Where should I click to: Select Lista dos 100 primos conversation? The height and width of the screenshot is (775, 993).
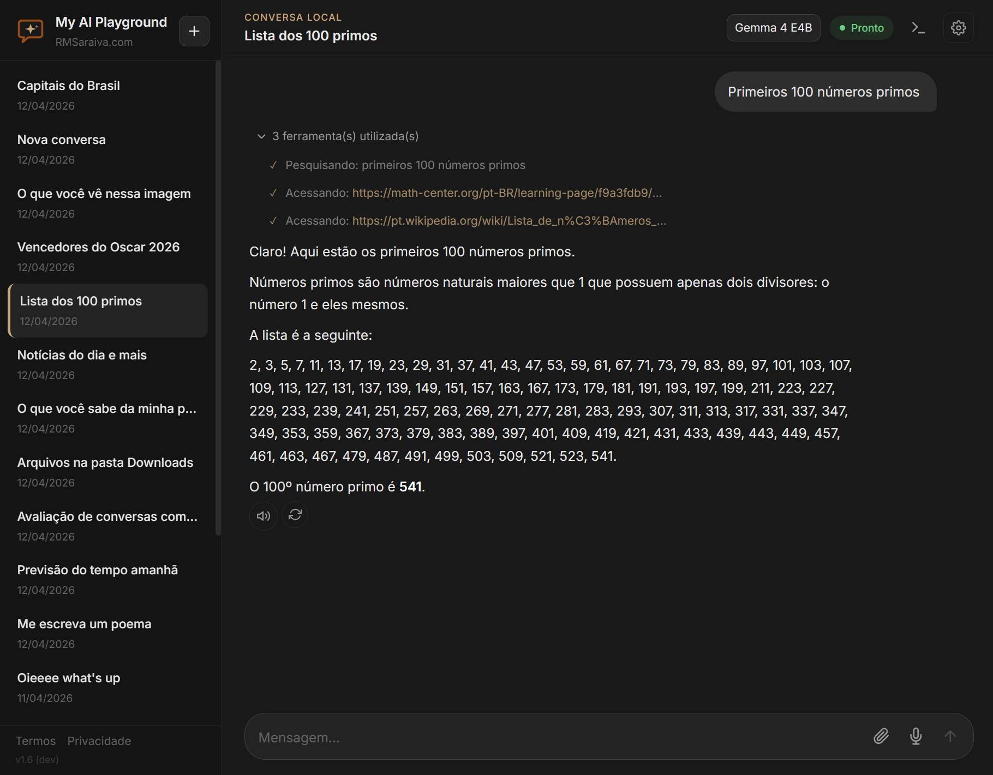tap(107, 310)
